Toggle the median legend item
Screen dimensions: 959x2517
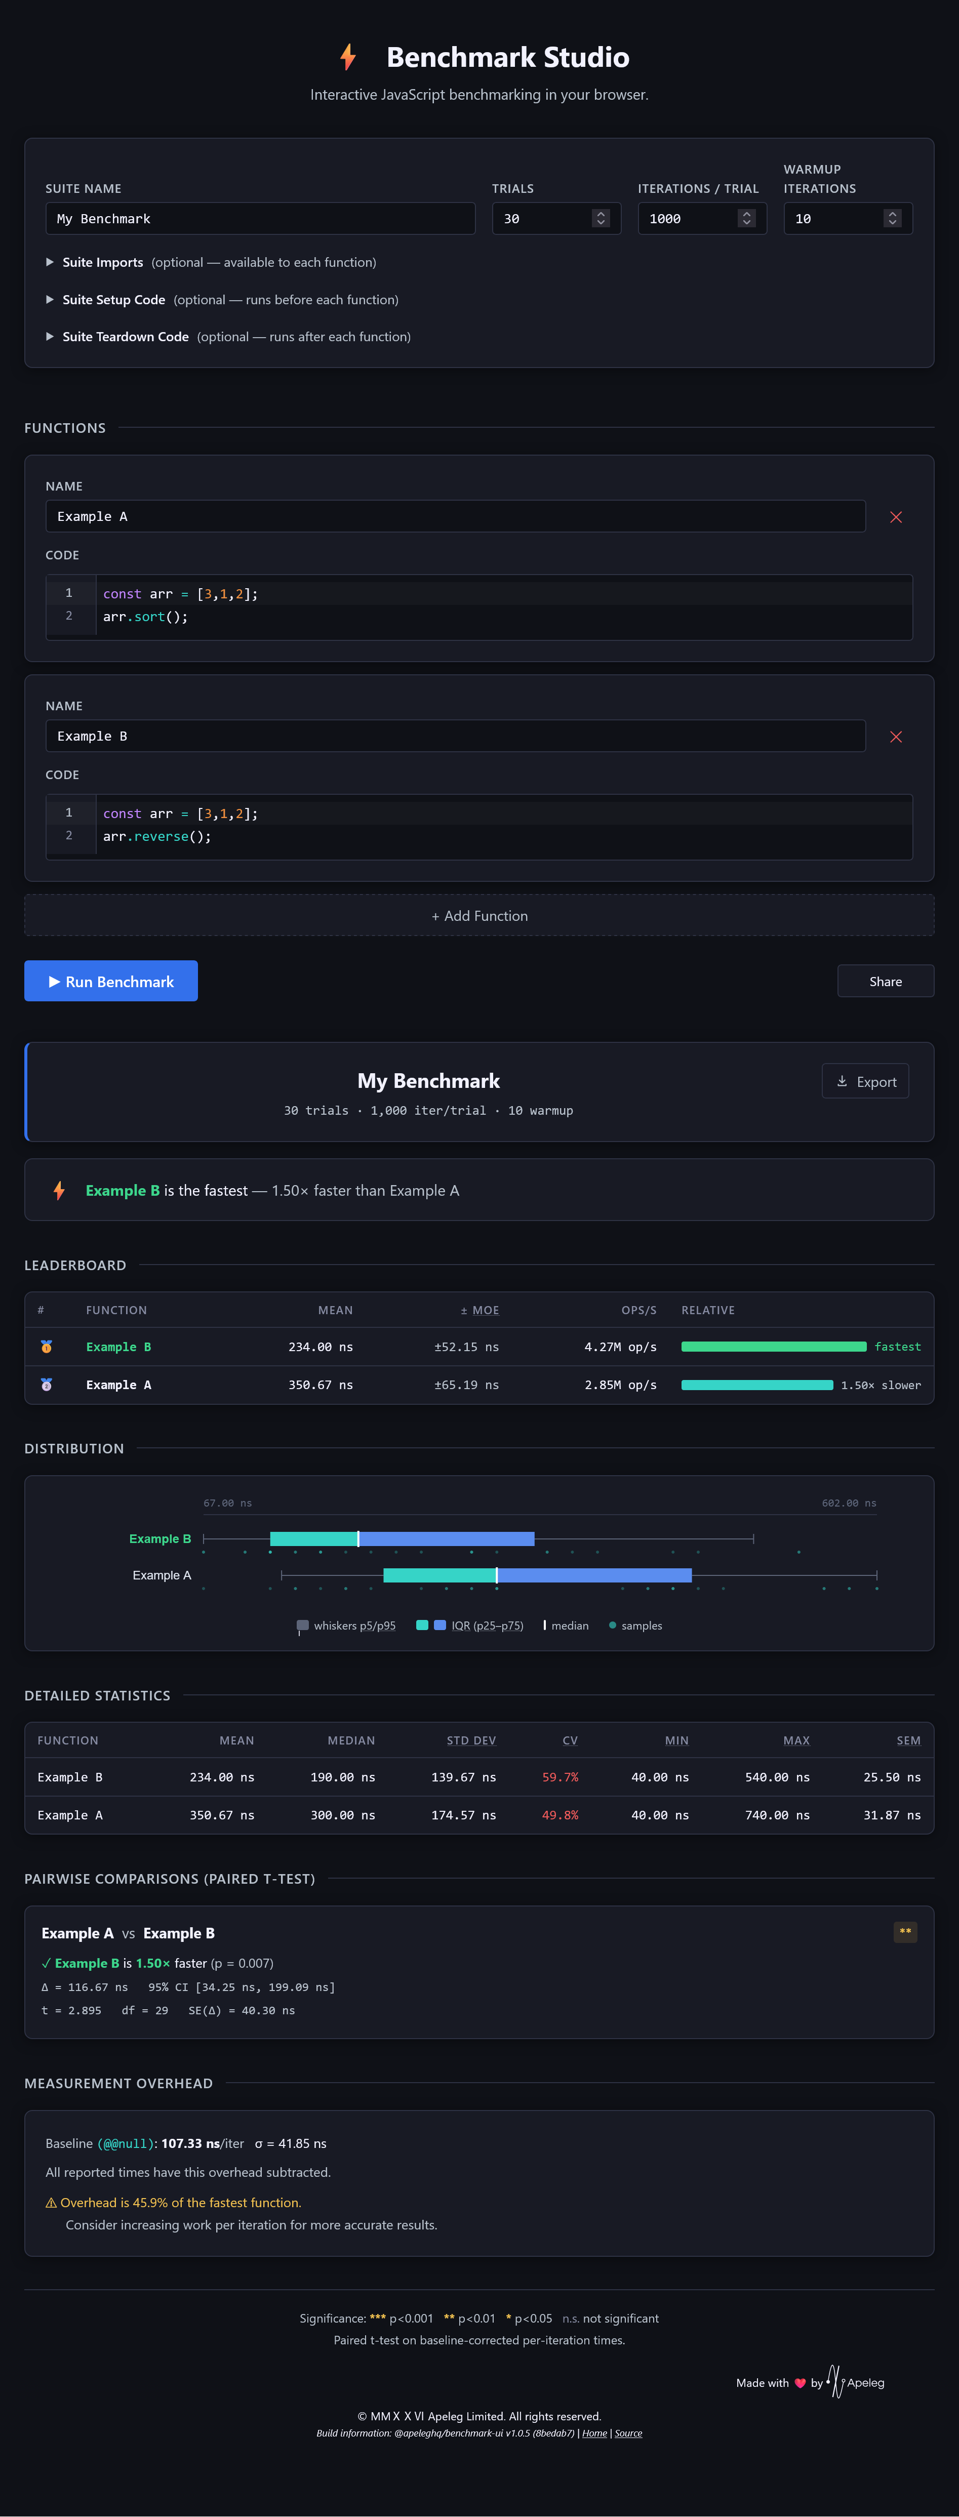tap(565, 1625)
